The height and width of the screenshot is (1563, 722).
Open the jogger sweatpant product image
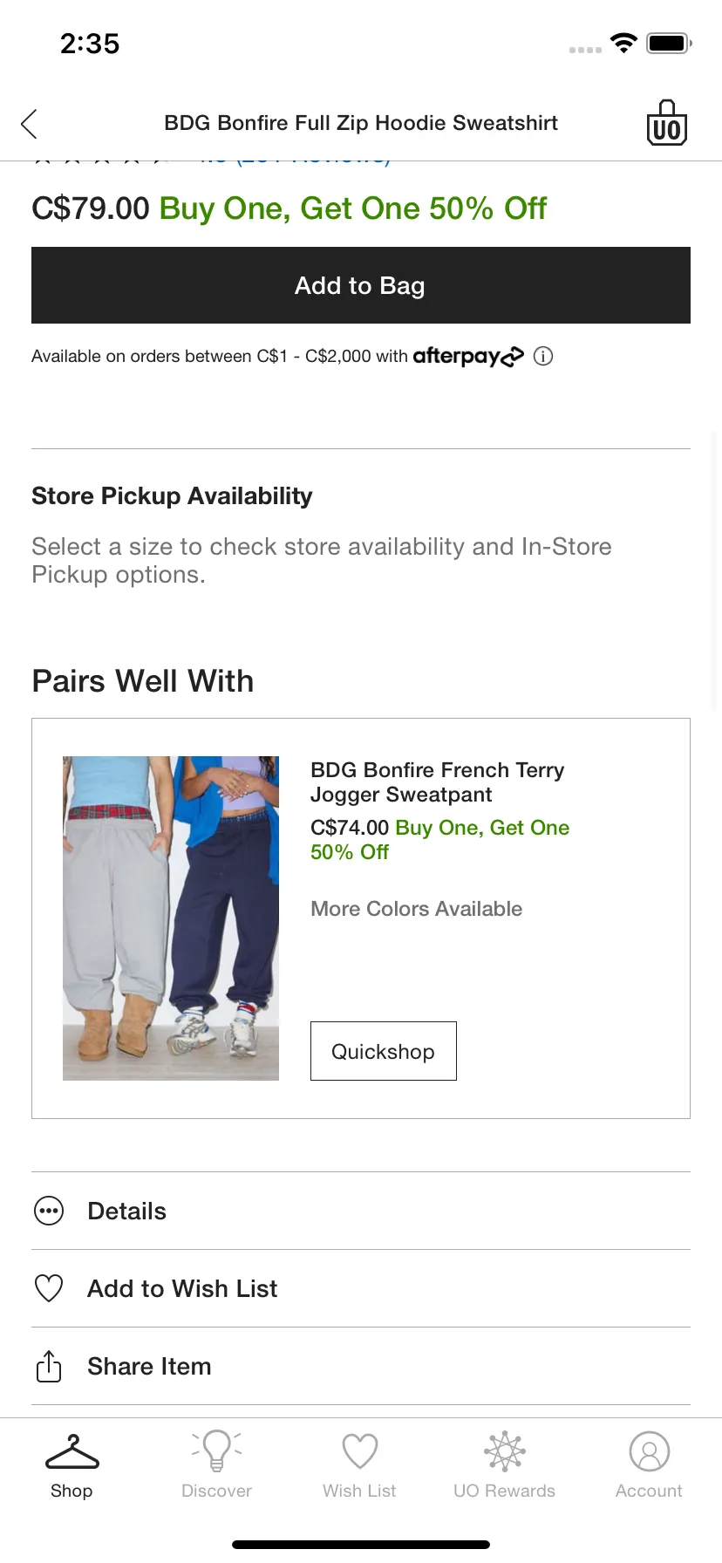point(171,918)
